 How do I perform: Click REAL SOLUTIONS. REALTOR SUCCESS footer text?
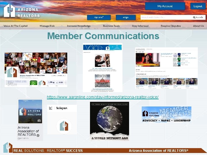click(x=48, y=151)
